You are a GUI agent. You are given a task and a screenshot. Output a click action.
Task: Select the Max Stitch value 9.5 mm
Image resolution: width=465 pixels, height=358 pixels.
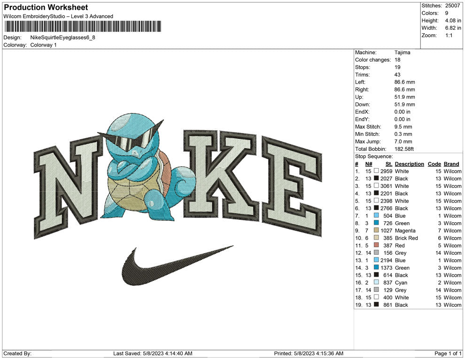[x=403, y=127]
